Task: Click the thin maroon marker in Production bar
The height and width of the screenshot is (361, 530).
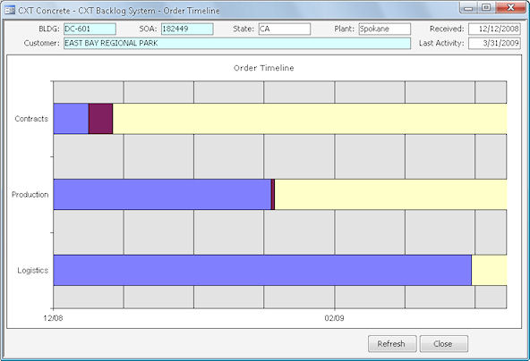Action: coord(273,194)
